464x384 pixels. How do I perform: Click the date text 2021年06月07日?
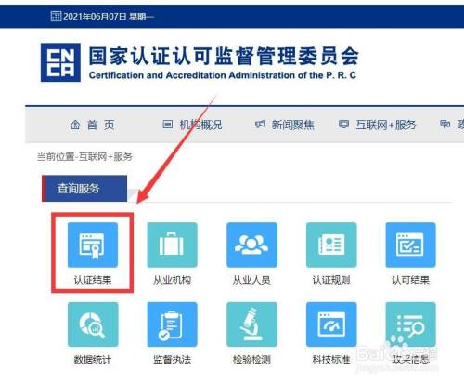click(x=95, y=17)
